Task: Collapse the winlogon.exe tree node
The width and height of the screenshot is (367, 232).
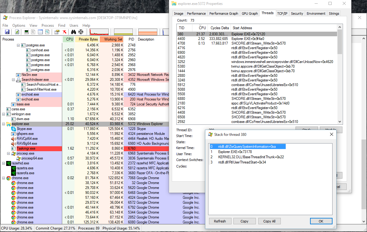Action: (3, 114)
